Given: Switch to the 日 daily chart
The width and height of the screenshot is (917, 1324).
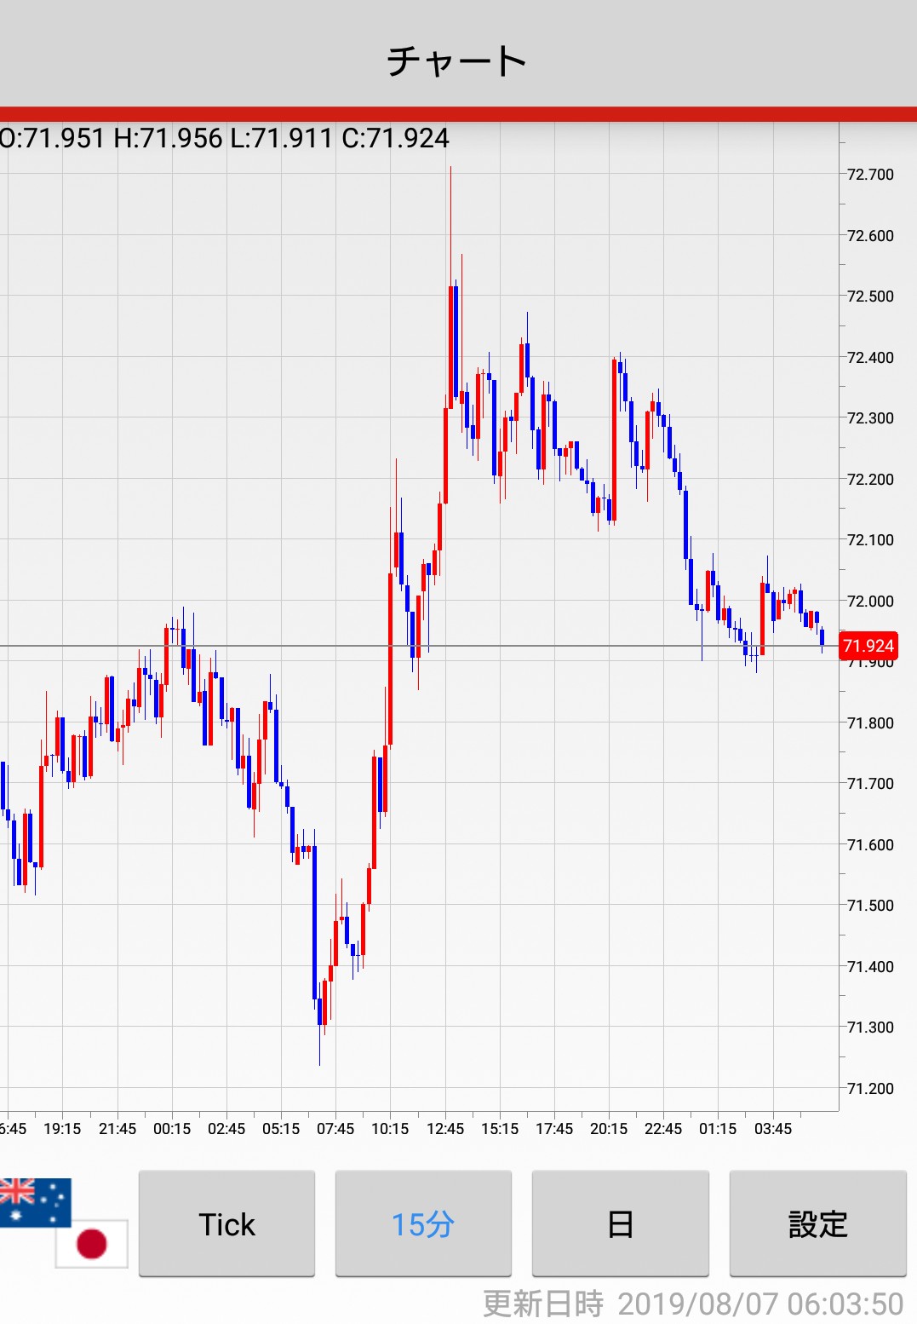Looking at the screenshot, I should click(620, 1223).
